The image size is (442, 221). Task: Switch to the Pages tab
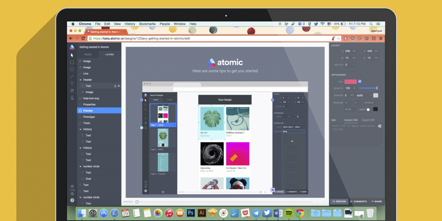click(88, 55)
